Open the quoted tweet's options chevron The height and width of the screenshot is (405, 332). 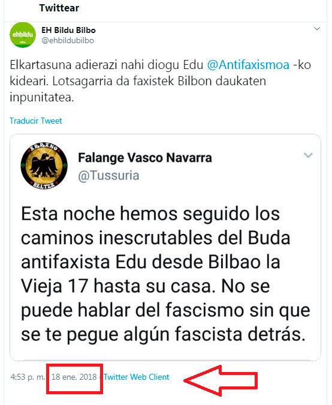pos(308,155)
